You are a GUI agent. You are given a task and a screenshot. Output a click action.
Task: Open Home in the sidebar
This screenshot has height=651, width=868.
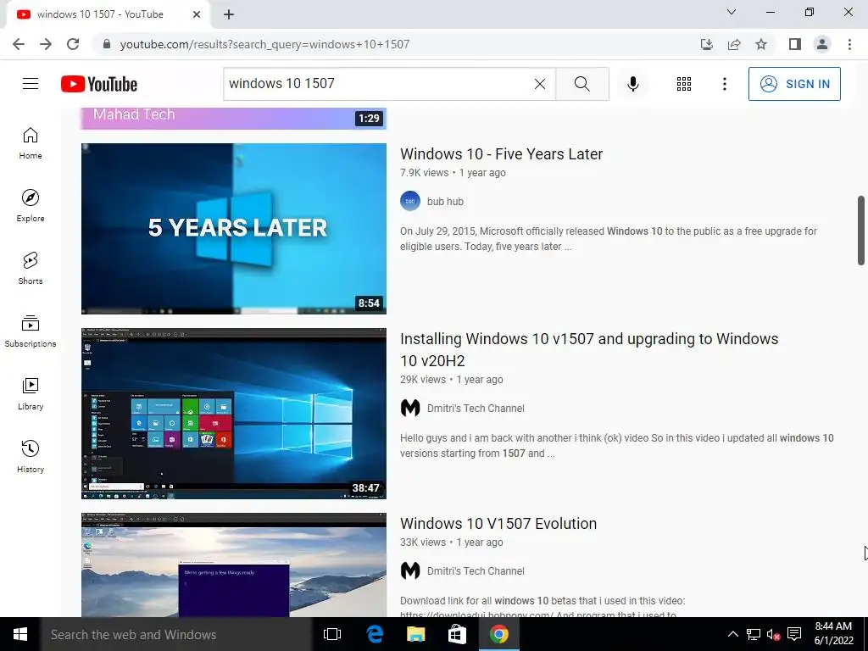[x=31, y=143]
